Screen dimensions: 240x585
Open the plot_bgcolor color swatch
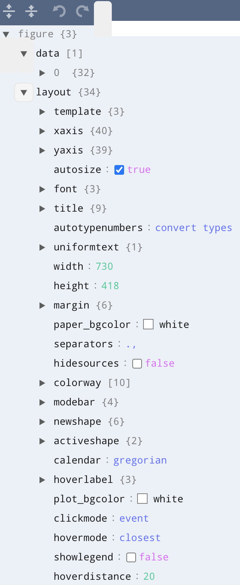[142, 499]
